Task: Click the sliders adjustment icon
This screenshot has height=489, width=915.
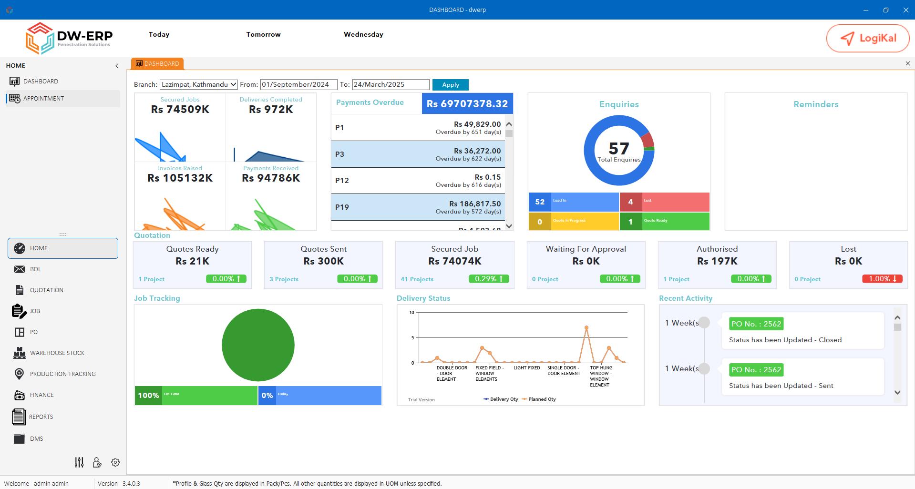Action: (79, 462)
